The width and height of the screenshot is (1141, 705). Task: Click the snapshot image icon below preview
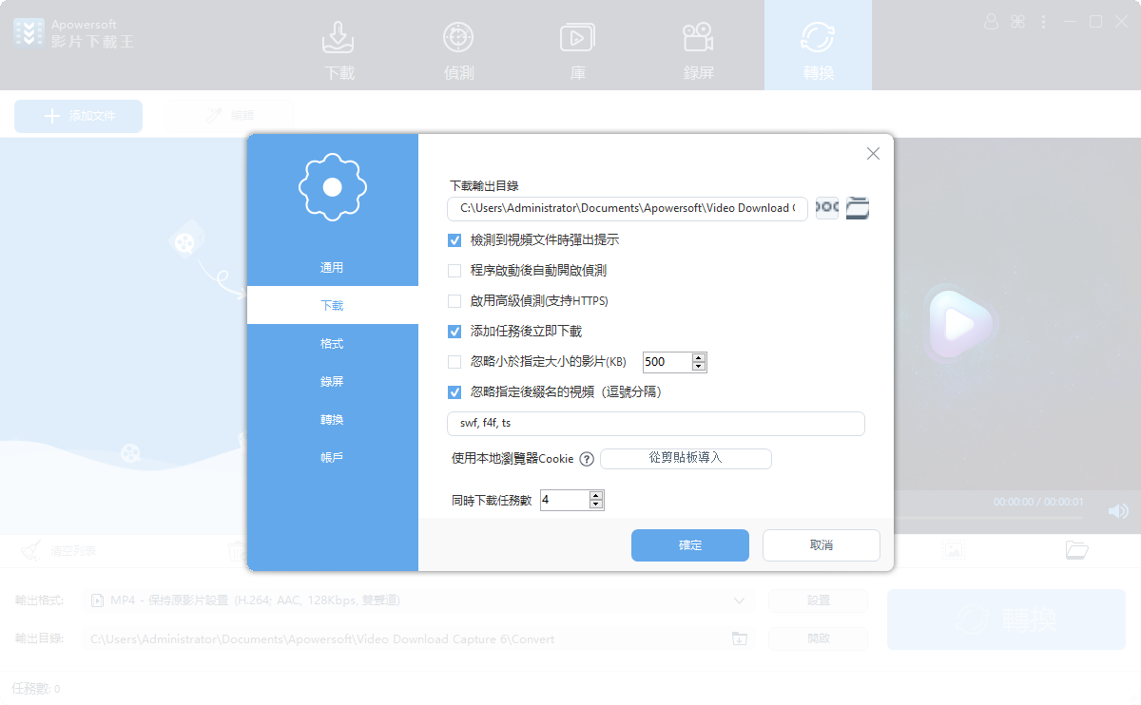pos(954,549)
